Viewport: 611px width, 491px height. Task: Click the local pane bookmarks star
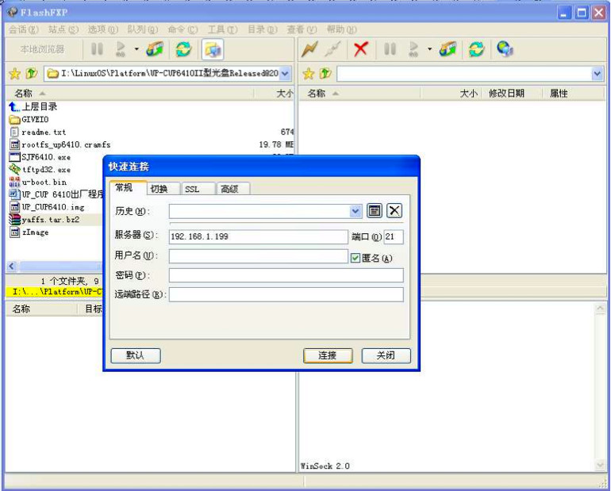(x=15, y=73)
